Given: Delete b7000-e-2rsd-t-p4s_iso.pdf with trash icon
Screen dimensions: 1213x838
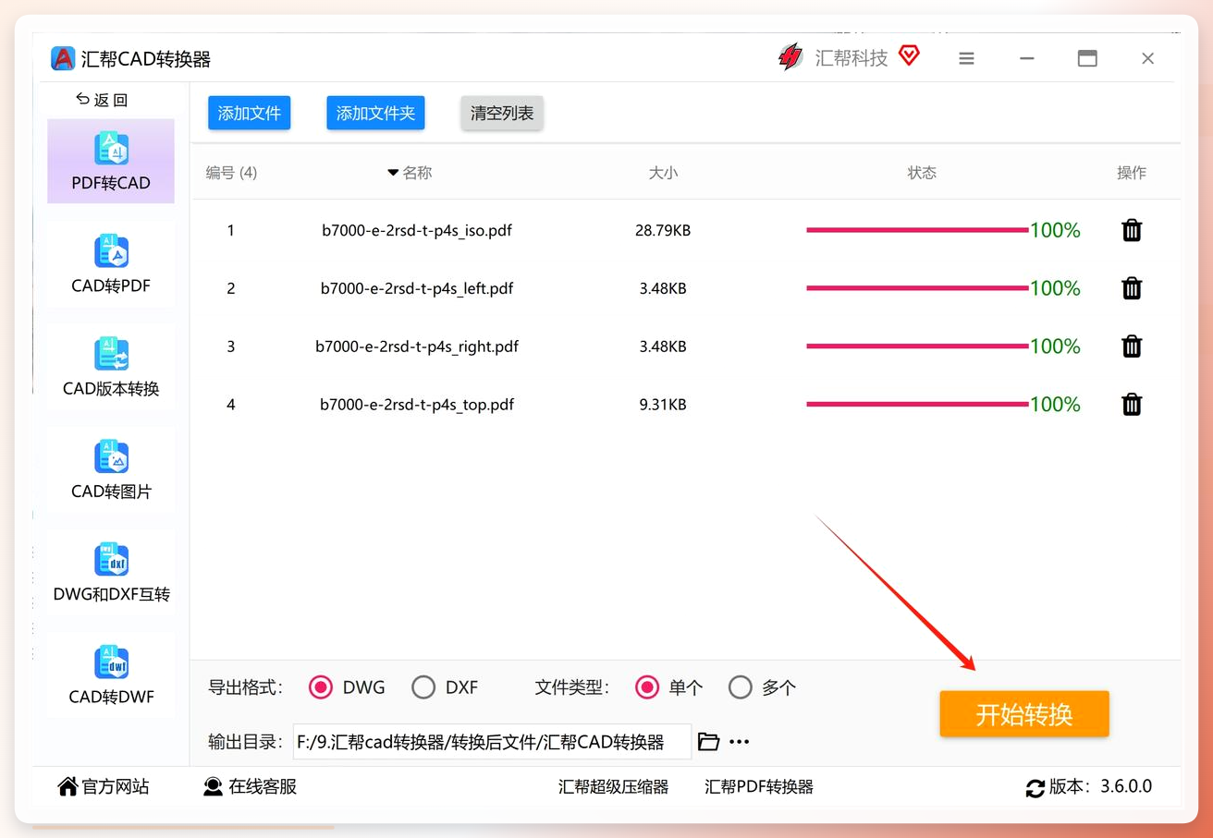Looking at the screenshot, I should (x=1132, y=230).
